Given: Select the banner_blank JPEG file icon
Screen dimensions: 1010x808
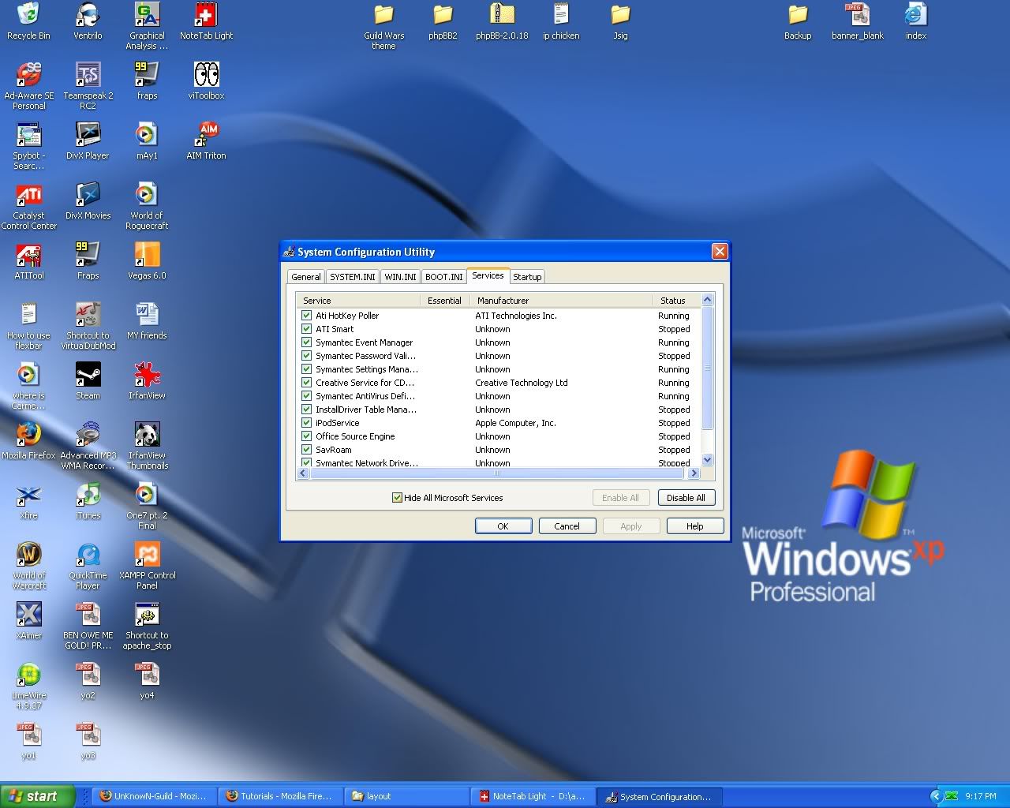Looking at the screenshot, I should (857, 21).
